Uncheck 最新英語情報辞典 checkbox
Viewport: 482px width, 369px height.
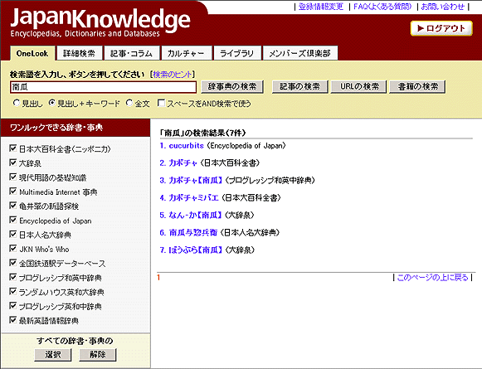[x=13, y=320]
